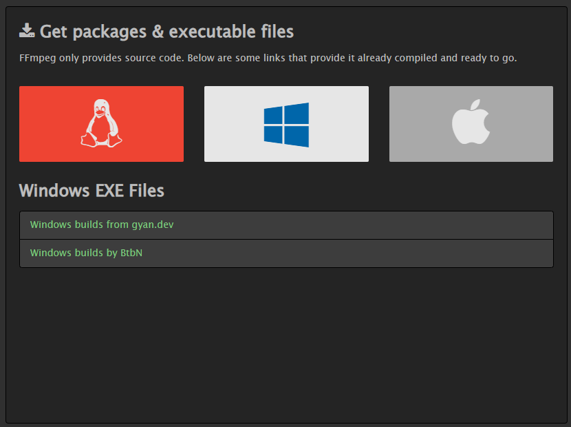571x427 pixels.
Task: Open Windows builds by BtbN link
Action: point(86,253)
